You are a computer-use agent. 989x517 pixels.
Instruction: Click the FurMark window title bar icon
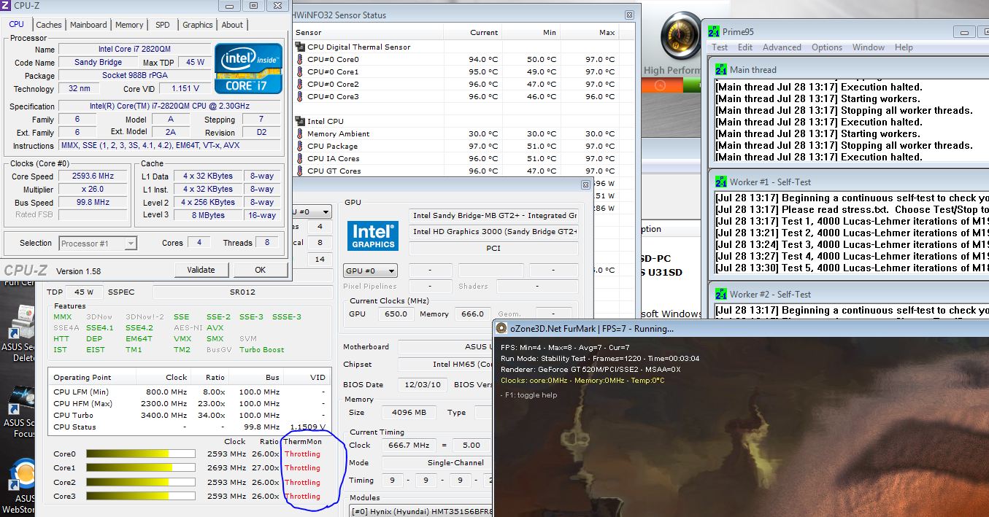pyautogui.click(x=501, y=328)
